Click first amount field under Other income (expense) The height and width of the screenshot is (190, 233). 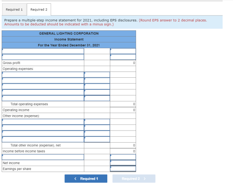tap(97, 122)
